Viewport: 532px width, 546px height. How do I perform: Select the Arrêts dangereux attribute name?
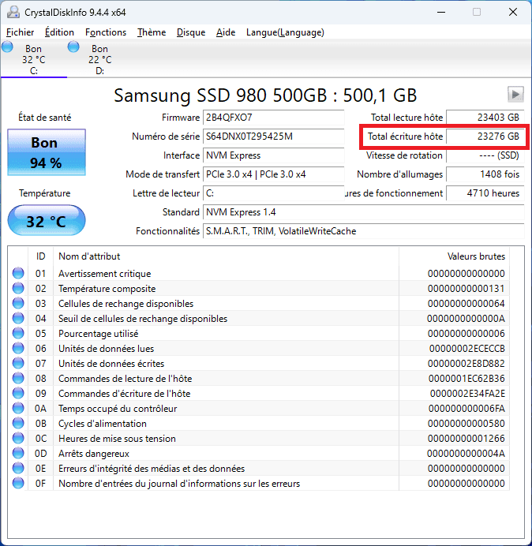(94, 454)
